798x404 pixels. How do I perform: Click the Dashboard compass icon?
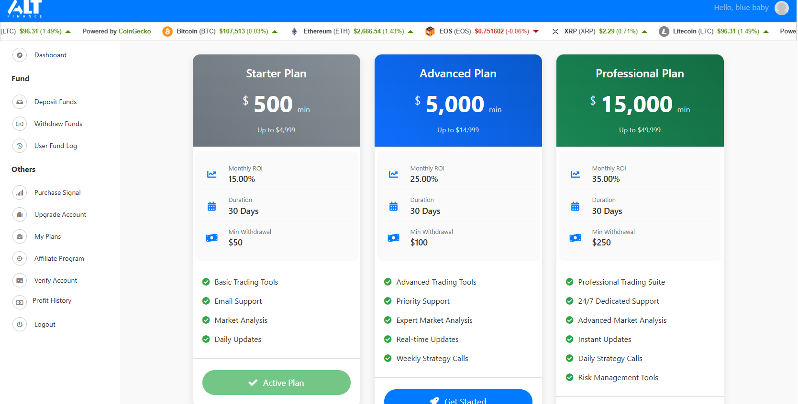point(20,55)
